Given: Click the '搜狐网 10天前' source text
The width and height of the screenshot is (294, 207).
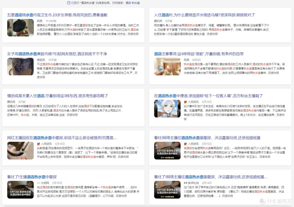Looking at the screenshot, I should (47, 60).
